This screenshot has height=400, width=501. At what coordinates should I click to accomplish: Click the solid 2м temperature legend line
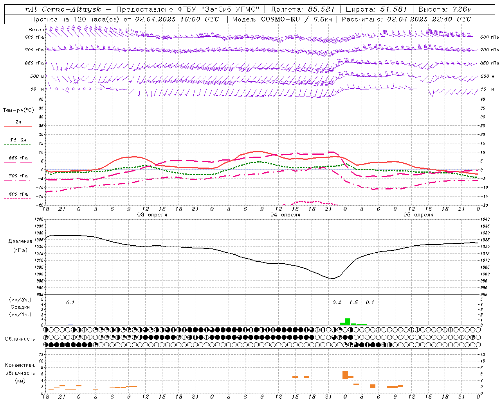[18, 127]
